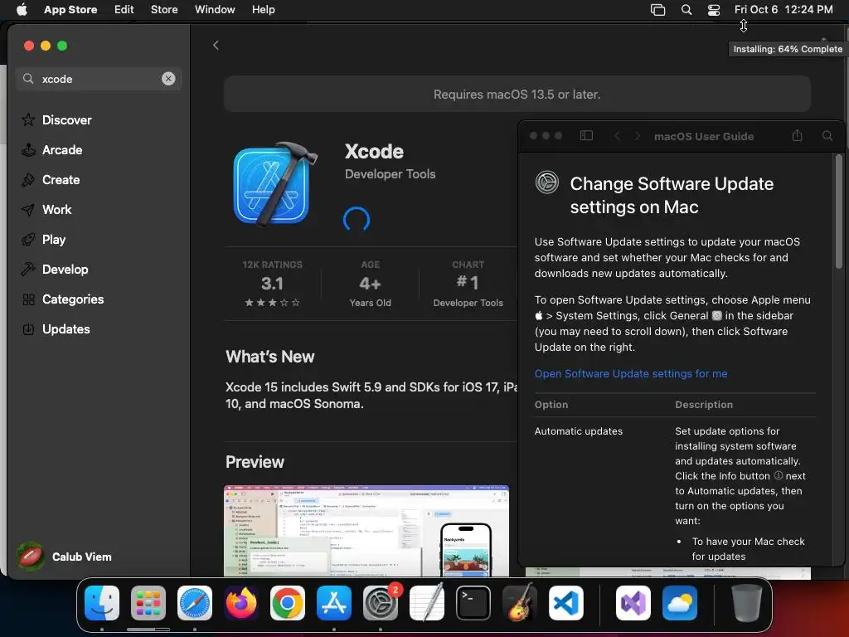
Task: Open Terminal from the Dock
Action: pyautogui.click(x=473, y=603)
